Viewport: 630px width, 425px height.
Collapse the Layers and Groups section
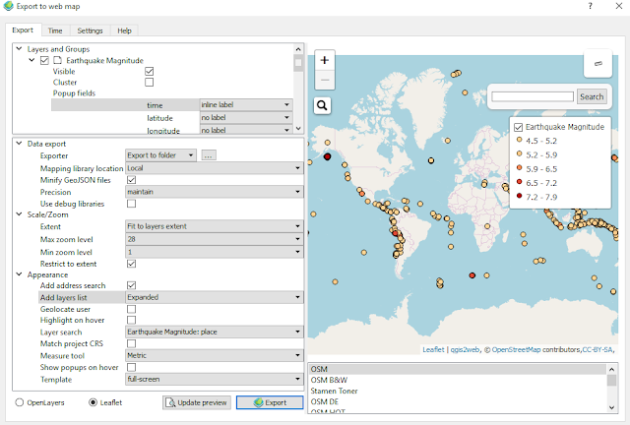(19, 48)
